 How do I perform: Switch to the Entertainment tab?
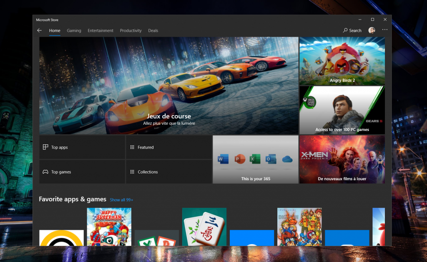[x=100, y=30]
